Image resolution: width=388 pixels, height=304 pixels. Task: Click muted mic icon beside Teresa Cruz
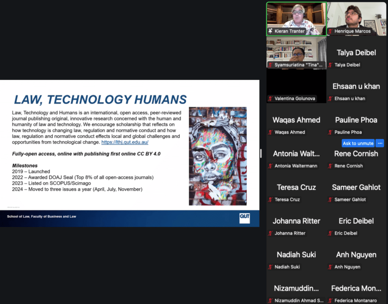(x=270, y=200)
